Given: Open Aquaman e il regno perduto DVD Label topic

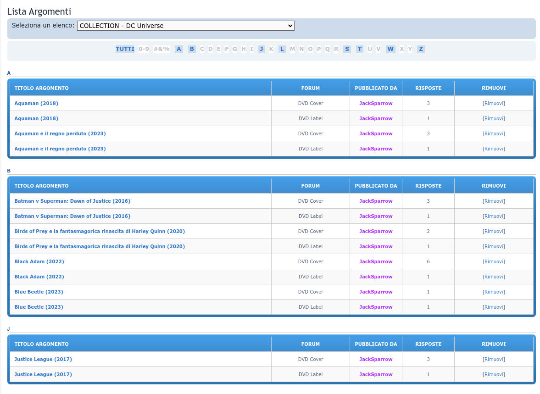Looking at the screenshot, I should (60, 149).
